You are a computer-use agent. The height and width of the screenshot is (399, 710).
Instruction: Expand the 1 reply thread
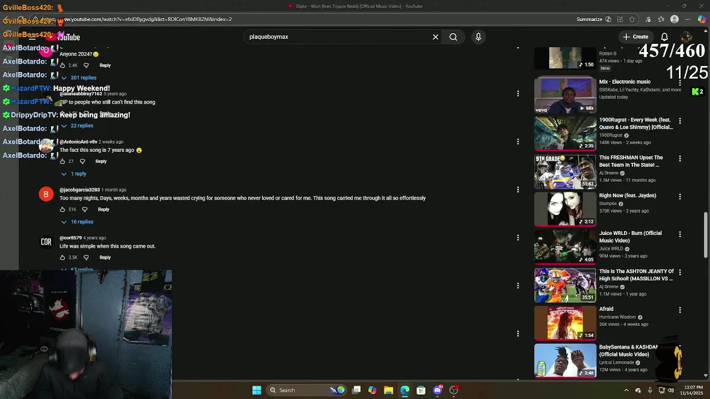74,174
